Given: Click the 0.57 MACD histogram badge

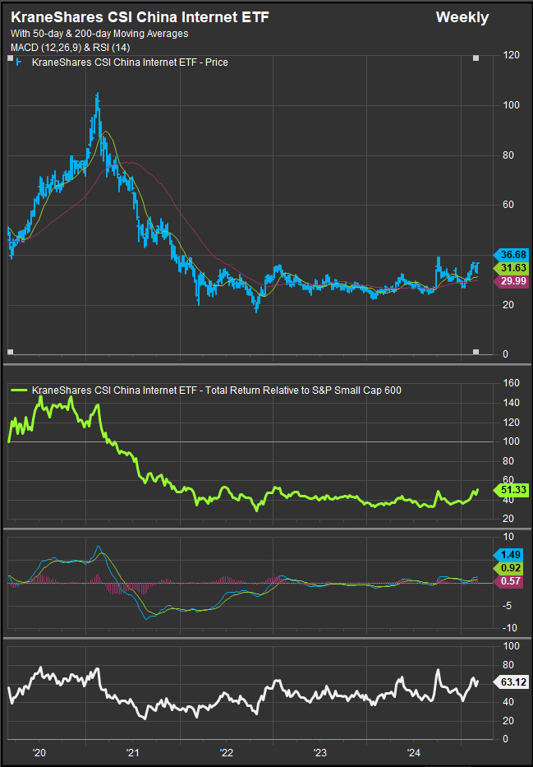Looking at the screenshot, I should coord(508,581).
